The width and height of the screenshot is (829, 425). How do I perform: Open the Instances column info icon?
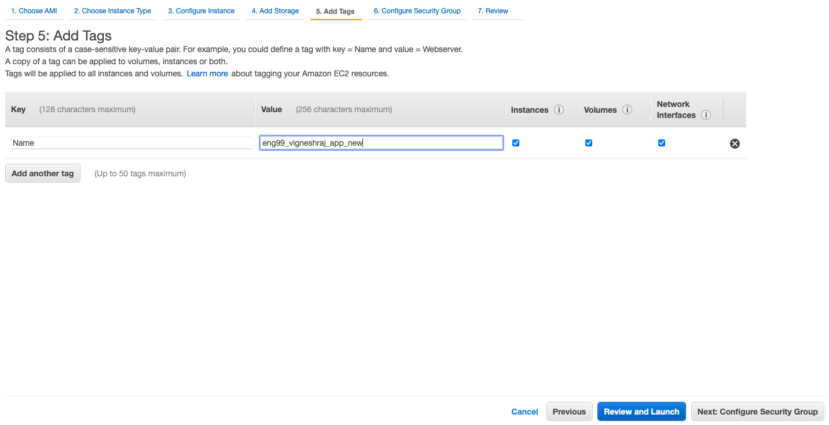point(559,110)
